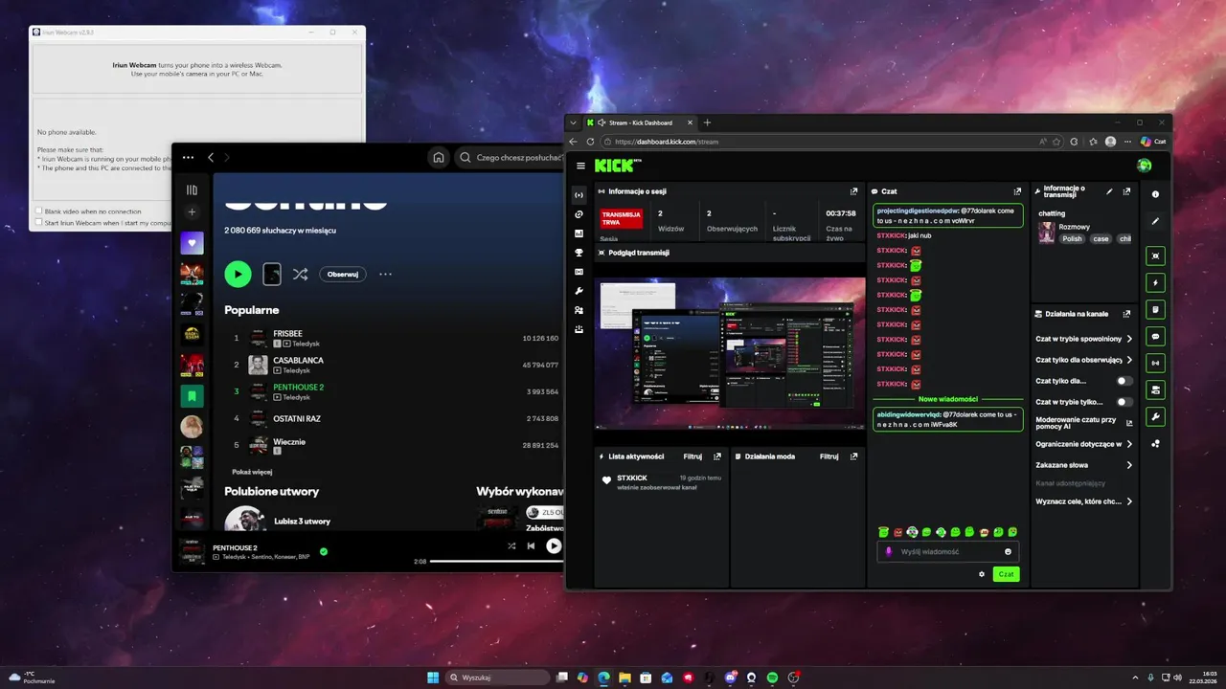The width and height of the screenshot is (1226, 689).
Task: Open Windows system tray hidden icons chevron
Action: pos(1136,678)
